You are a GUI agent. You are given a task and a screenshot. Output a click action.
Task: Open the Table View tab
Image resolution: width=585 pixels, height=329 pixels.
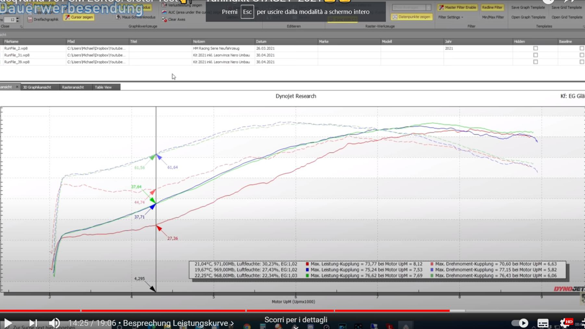pos(103,87)
